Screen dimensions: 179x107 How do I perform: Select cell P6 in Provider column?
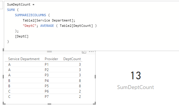coord(46,91)
